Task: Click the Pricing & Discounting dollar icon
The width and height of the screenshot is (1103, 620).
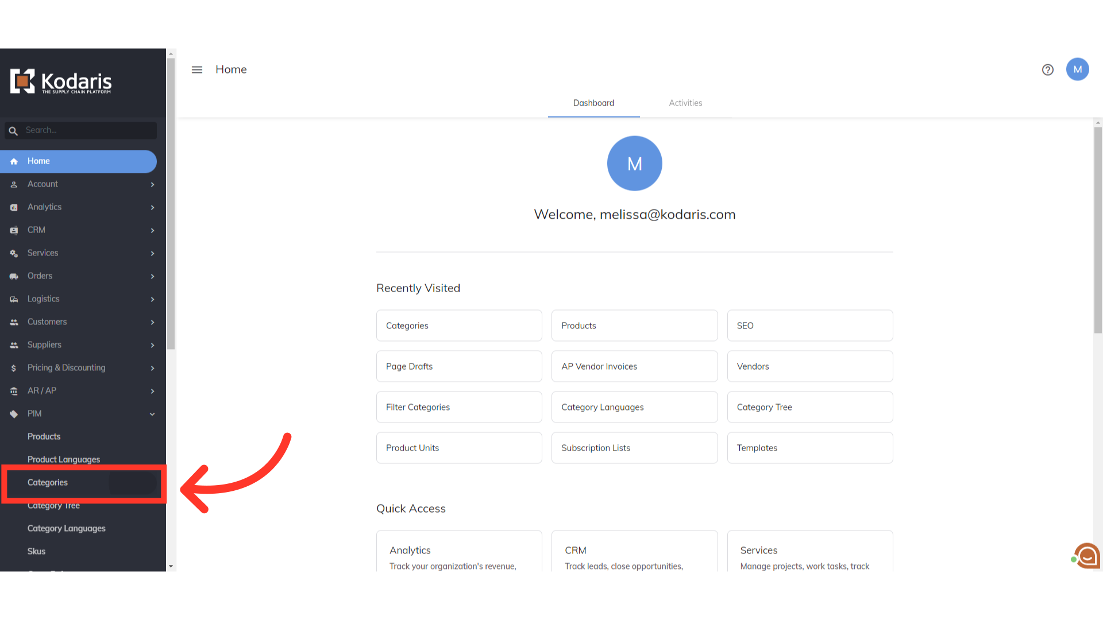Action: point(14,368)
